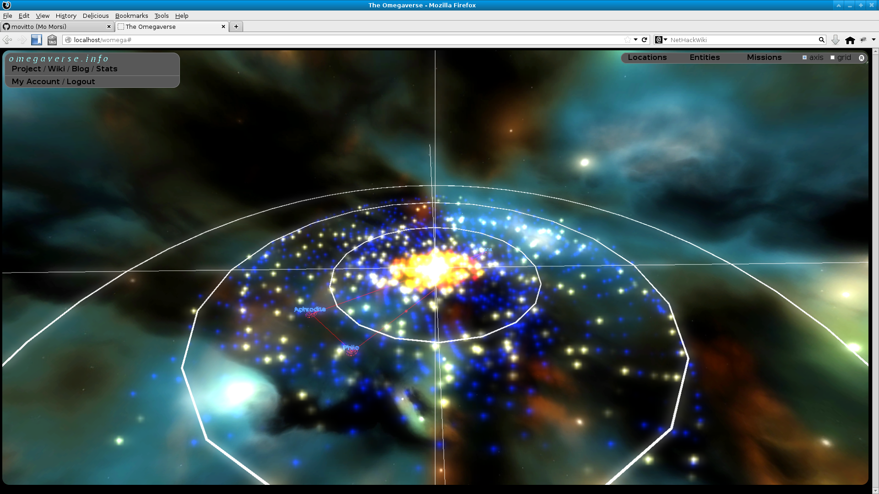Enable the axis checkbox

[x=805, y=57]
